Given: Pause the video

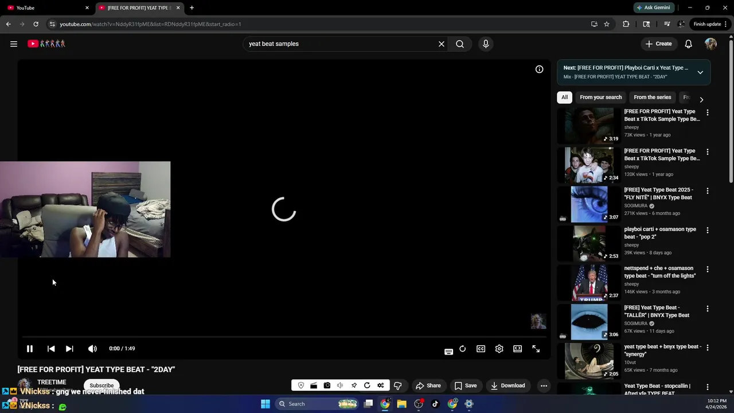Looking at the screenshot, I should [x=30, y=349].
